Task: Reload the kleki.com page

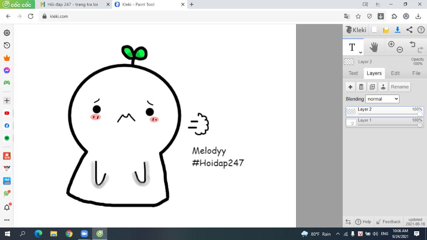Action: (30, 16)
